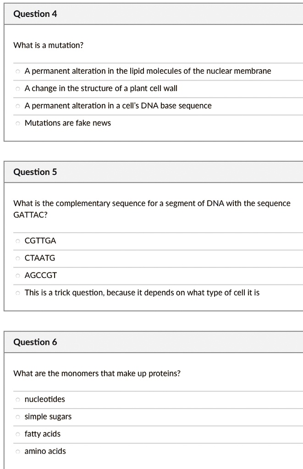Select the CGTTGA answer option

tap(17, 240)
